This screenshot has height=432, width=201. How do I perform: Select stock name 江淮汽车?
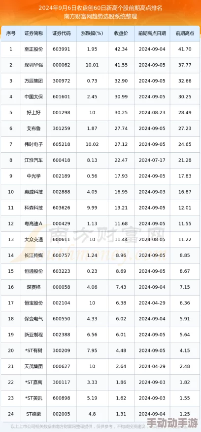[x=34, y=160]
